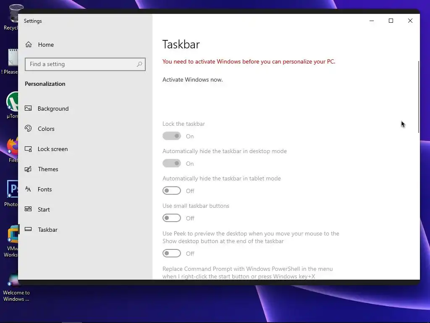Click the Colors palette icon
This screenshot has height=323, width=430.
pyautogui.click(x=28, y=128)
